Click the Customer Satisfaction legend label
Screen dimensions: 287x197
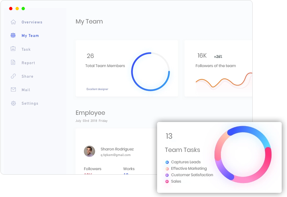coord(192,175)
